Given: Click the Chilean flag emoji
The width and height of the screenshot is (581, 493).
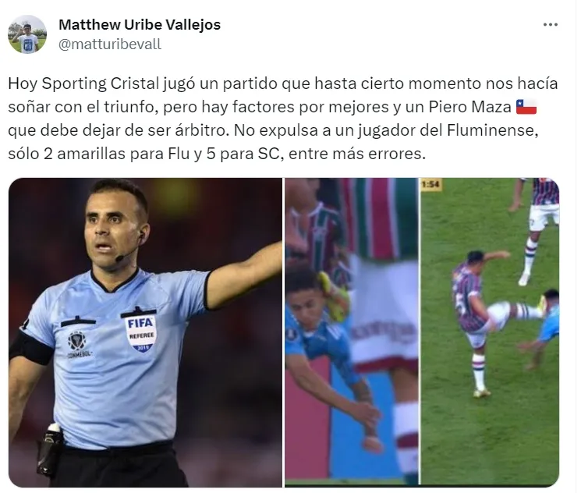Looking at the screenshot, I should 526,107.
